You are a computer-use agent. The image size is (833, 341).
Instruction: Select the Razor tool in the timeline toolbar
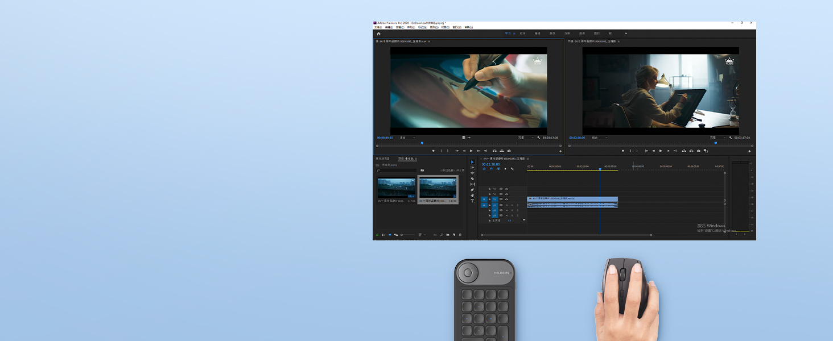472,178
